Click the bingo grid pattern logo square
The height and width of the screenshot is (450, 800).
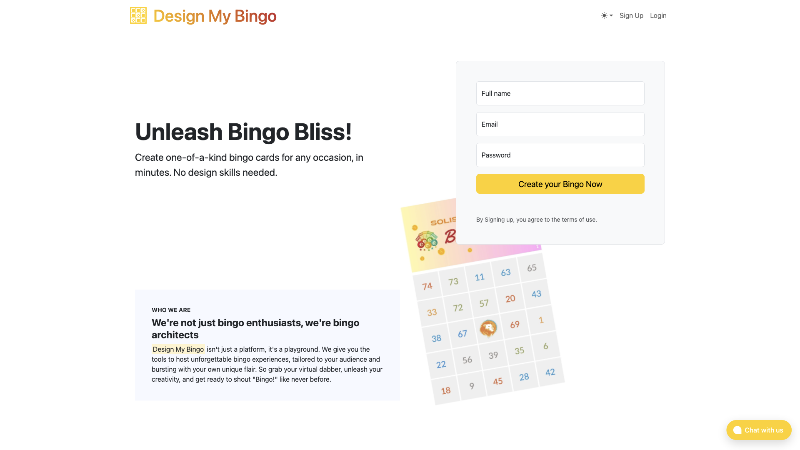tap(138, 15)
